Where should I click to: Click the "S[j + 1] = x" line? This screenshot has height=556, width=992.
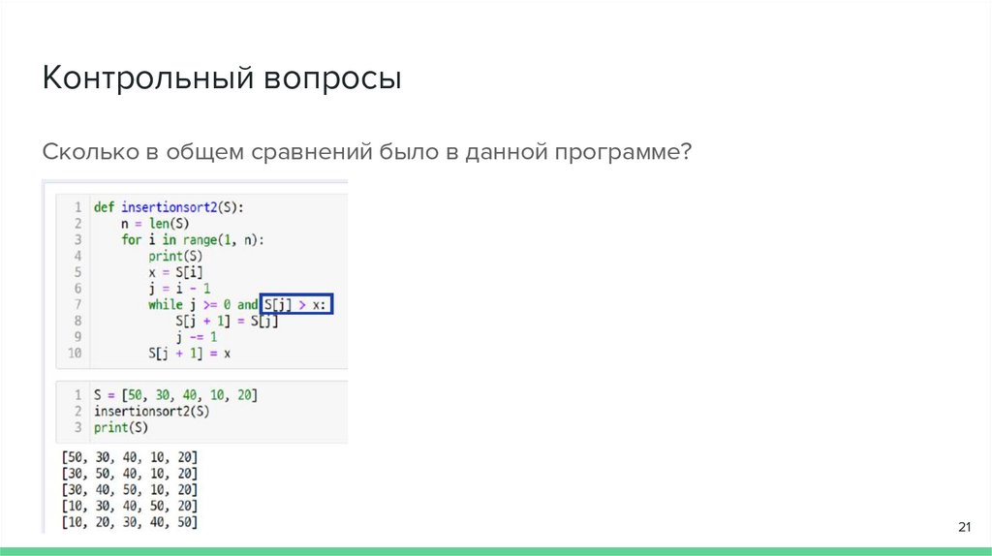[x=190, y=355]
